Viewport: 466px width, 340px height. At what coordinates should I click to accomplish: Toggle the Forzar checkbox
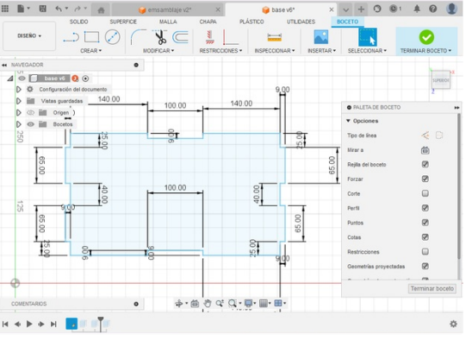[x=425, y=179]
